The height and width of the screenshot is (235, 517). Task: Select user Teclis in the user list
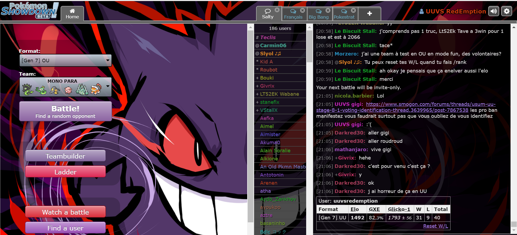pyautogui.click(x=280, y=37)
